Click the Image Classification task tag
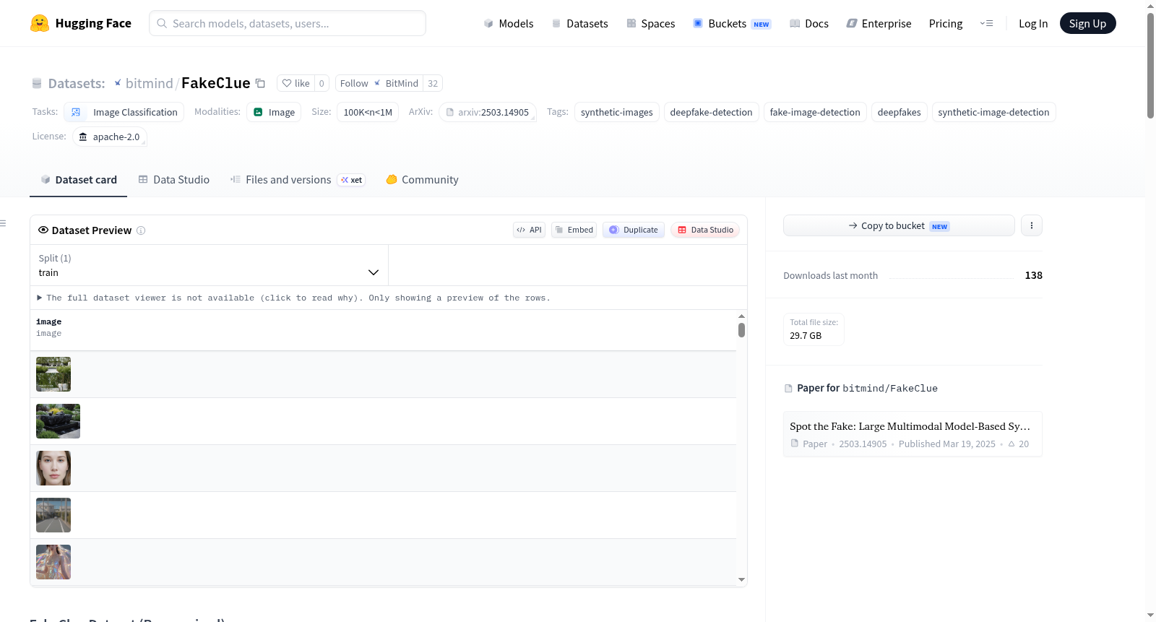This screenshot has width=1156, height=622. 124,112
